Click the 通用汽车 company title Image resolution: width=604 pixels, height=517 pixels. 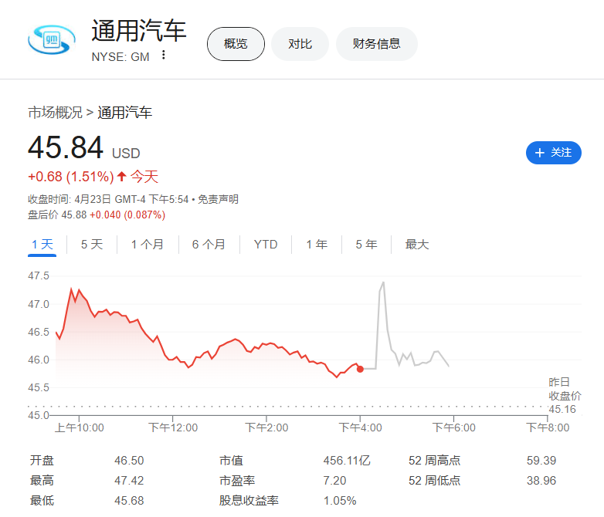[139, 30]
